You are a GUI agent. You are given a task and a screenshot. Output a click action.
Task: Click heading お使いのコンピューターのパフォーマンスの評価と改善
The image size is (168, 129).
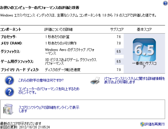click(x=40, y=8)
